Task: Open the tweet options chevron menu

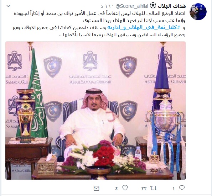Action: coord(9,6)
